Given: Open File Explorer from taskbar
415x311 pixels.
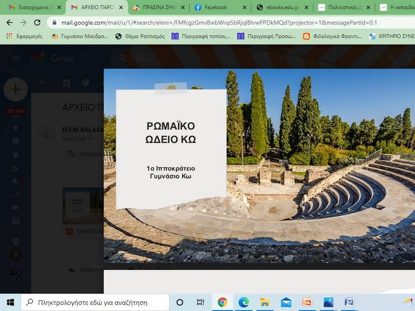Looking at the screenshot, I should coord(265,302).
